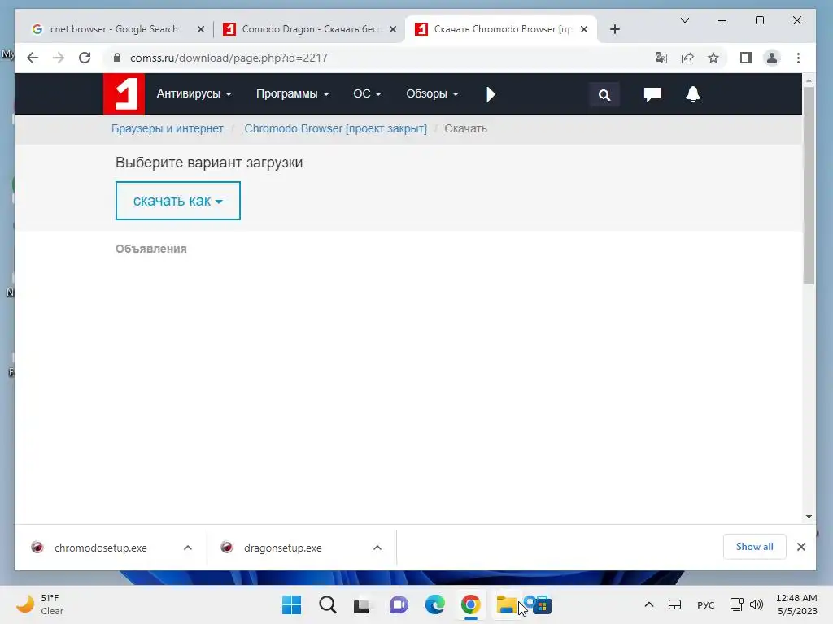Open the browser side panel
The height and width of the screenshot is (624, 833).
(x=746, y=58)
